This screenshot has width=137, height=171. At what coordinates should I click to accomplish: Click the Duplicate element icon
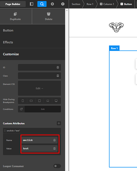pos(15,14)
